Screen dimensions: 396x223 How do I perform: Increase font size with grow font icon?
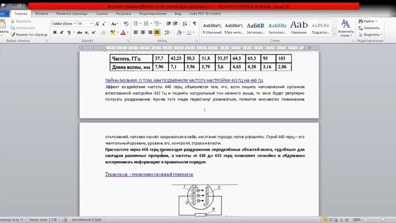coord(97,24)
